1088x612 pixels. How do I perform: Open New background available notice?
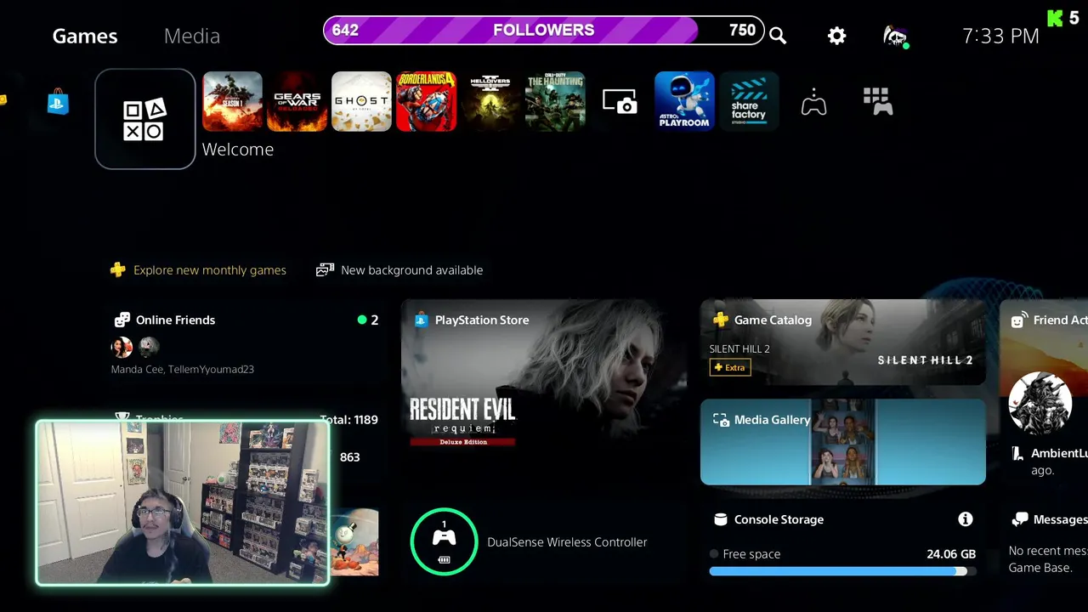(399, 270)
